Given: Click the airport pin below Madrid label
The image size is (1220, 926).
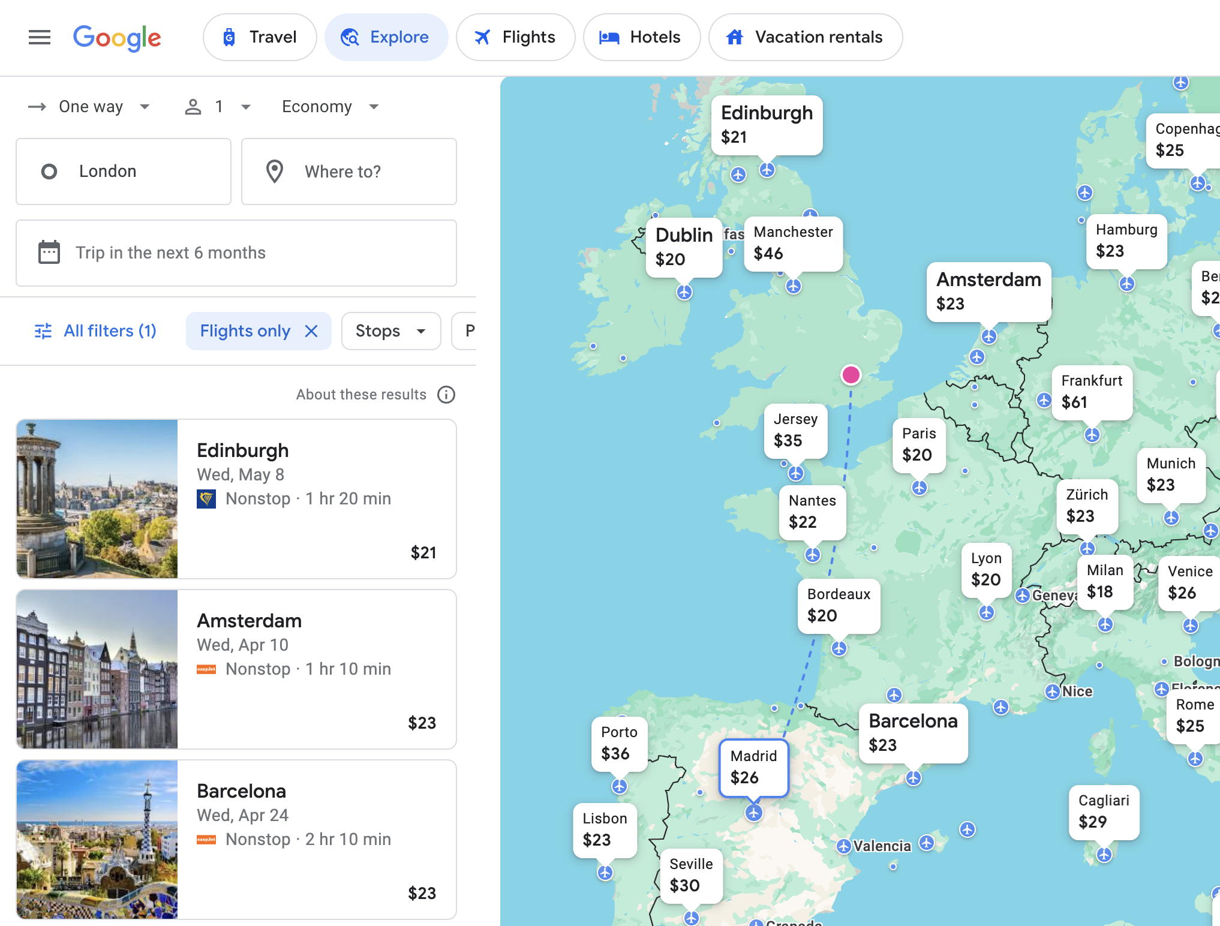Looking at the screenshot, I should click(x=753, y=813).
